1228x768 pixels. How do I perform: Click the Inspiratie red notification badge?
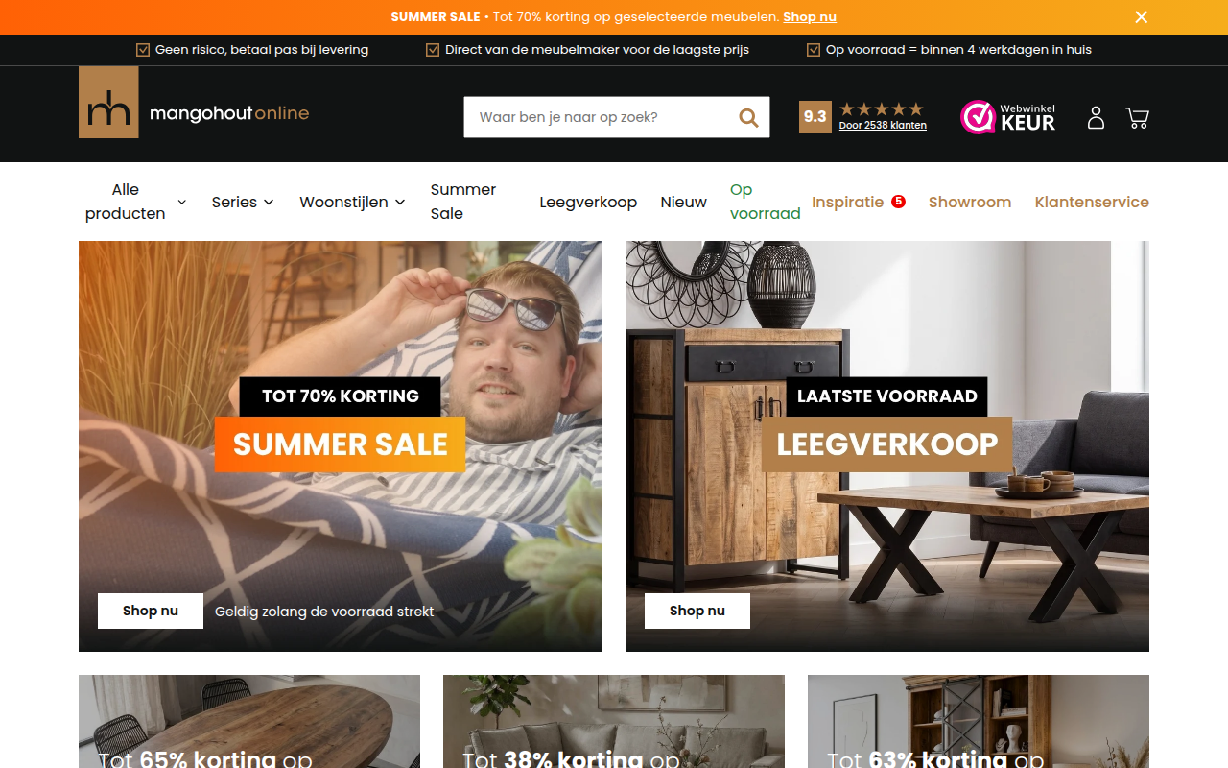[x=898, y=202]
